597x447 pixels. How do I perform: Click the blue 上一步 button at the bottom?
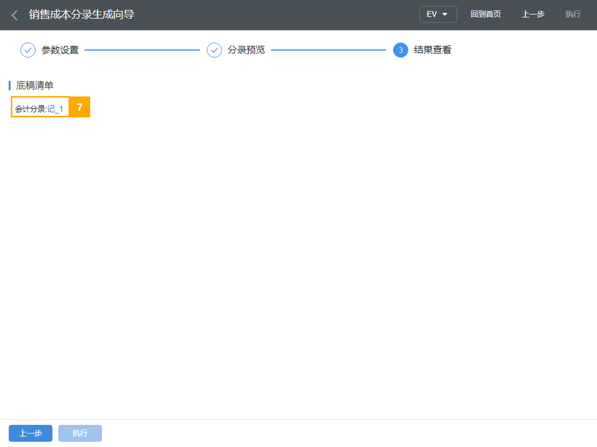tap(31, 433)
